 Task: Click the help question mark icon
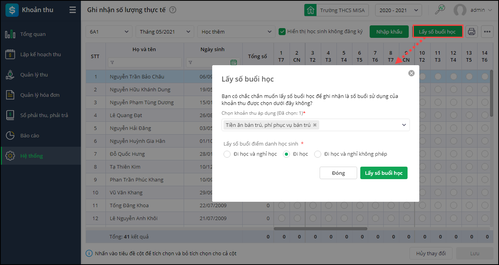pyautogui.click(x=173, y=10)
